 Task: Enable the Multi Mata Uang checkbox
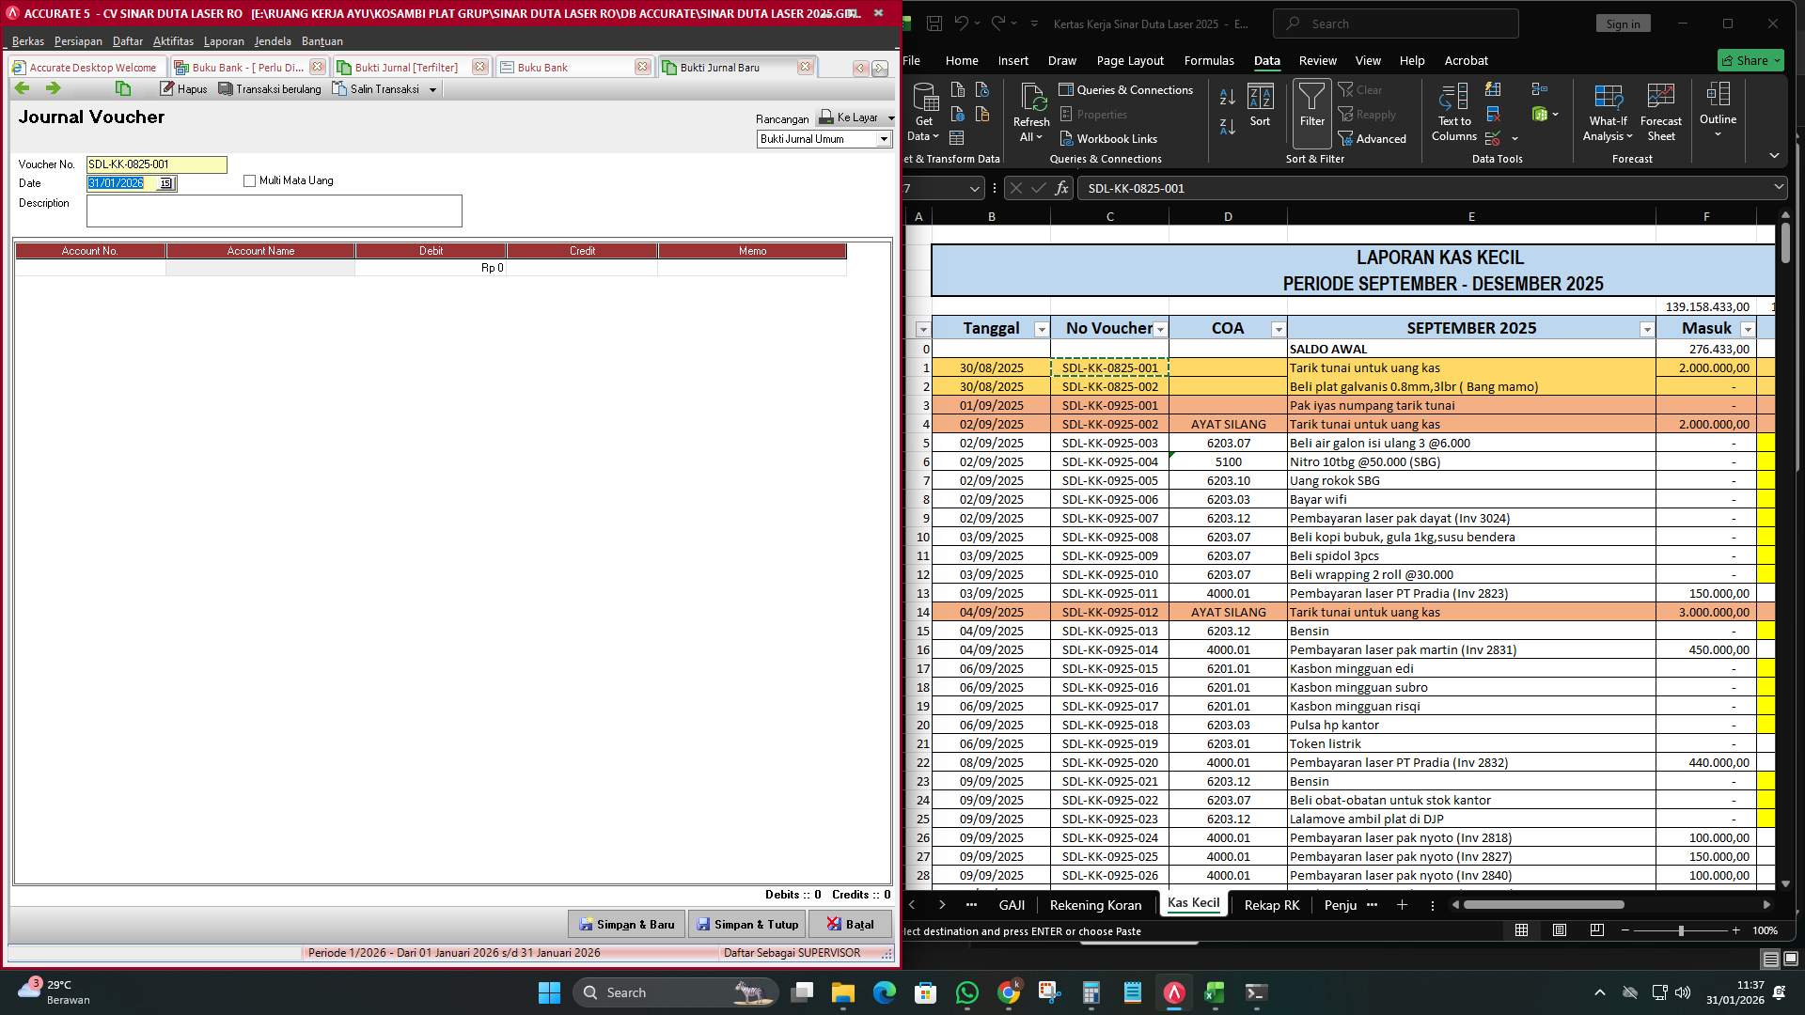point(250,180)
